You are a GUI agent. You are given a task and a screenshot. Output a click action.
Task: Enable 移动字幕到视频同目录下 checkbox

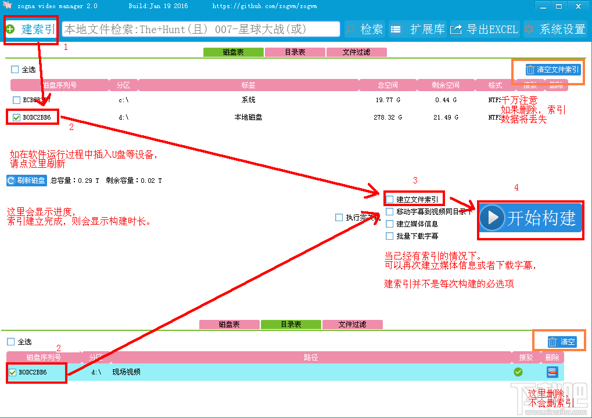[390, 212]
